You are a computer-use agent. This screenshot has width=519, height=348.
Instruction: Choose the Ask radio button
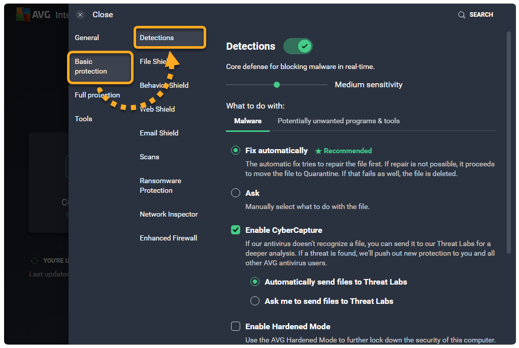pyautogui.click(x=236, y=193)
